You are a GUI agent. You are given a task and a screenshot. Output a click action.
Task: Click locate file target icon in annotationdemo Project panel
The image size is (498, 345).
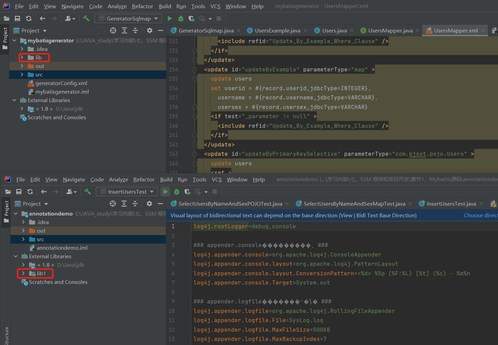pos(113,204)
